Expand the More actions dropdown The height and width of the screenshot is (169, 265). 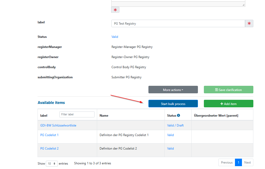click(173, 90)
